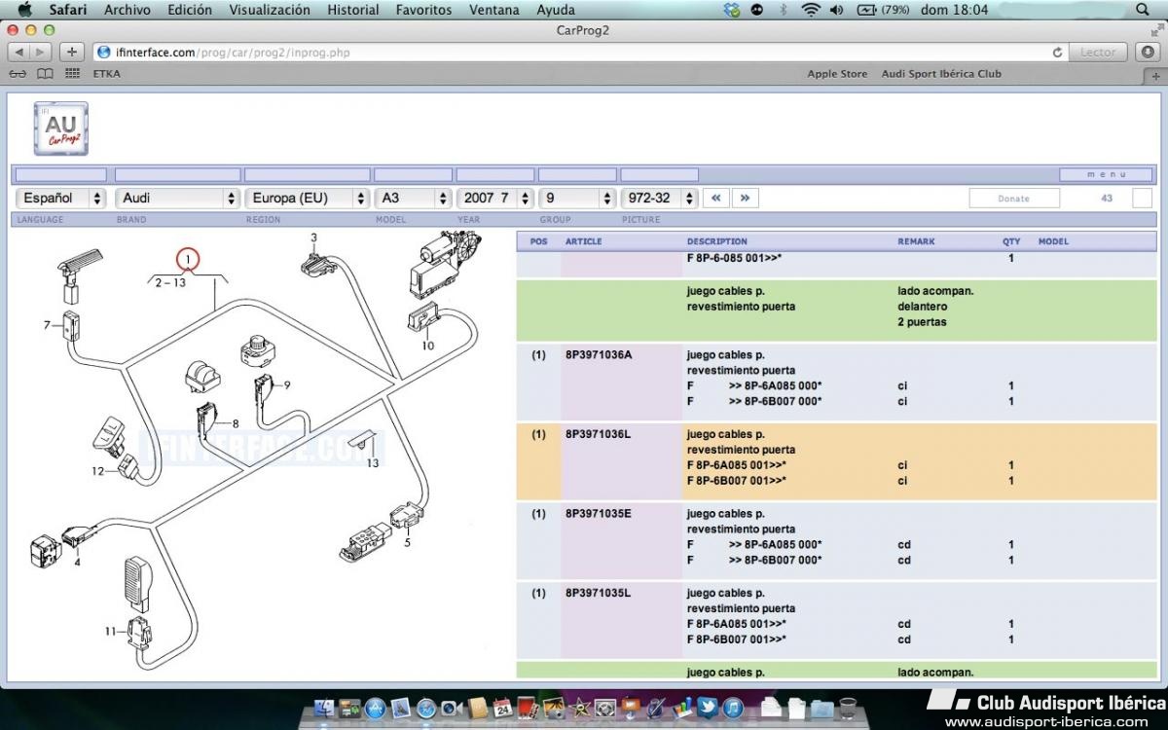The height and width of the screenshot is (730, 1168).
Task: Open battery status menu
Action: pyautogui.click(x=883, y=10)
